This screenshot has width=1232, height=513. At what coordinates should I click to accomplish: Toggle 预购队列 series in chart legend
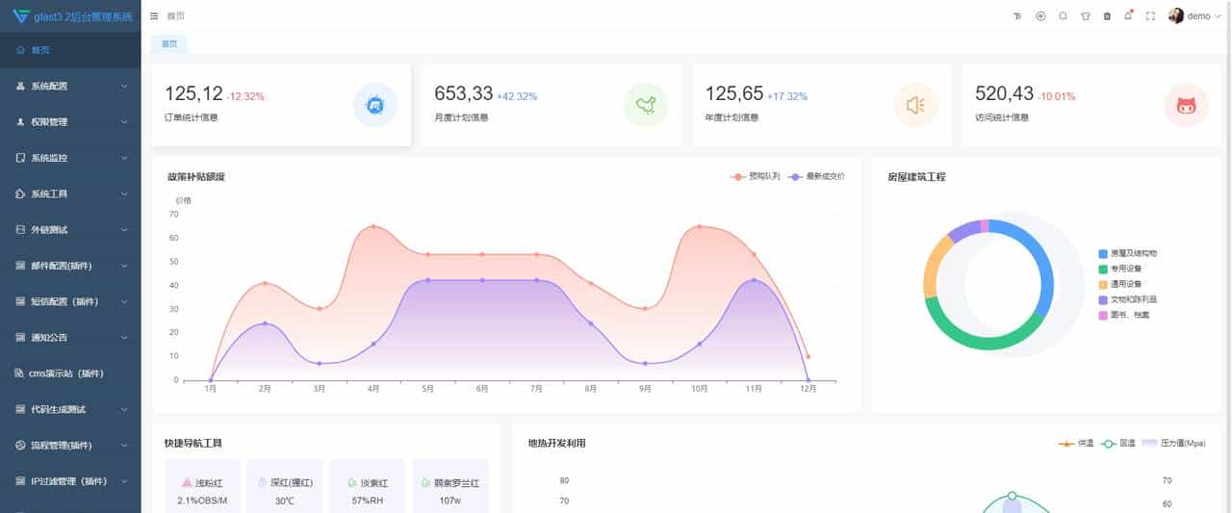pyautogui.click(x=756, y=176)
